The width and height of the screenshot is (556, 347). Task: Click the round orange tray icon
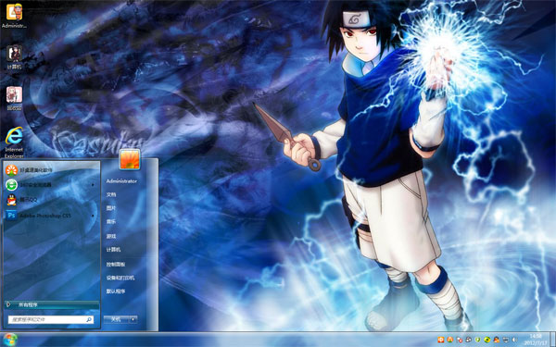(x=450, y=340)
